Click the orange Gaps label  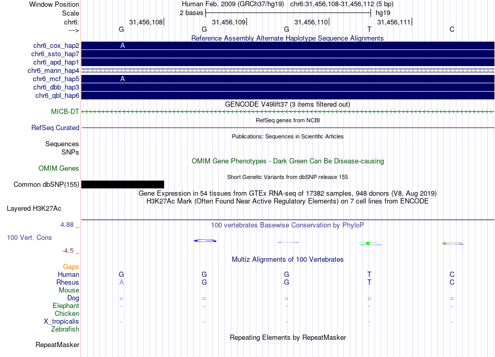[x=71, y=267]
